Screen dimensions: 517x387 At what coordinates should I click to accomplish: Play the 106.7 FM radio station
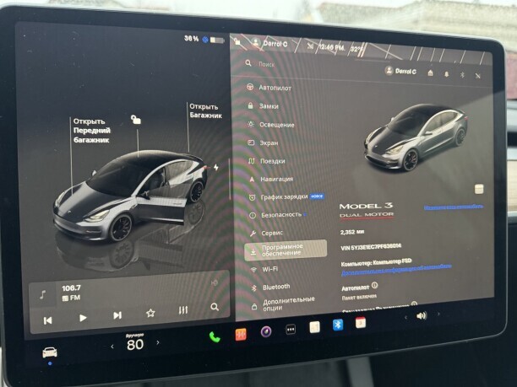(x=83, y=318)
